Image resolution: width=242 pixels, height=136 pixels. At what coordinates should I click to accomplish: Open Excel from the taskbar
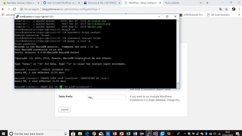point(128,133)
